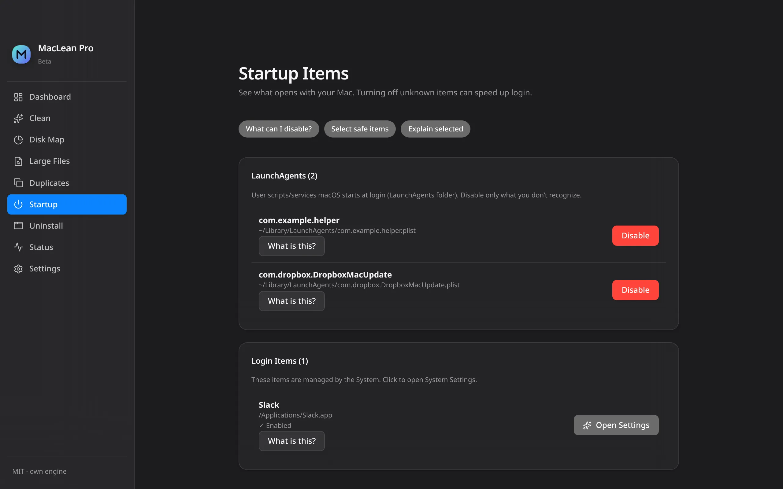Click the Startup Items page title
This screenshot has width=783, height=489.
[293, 74]
